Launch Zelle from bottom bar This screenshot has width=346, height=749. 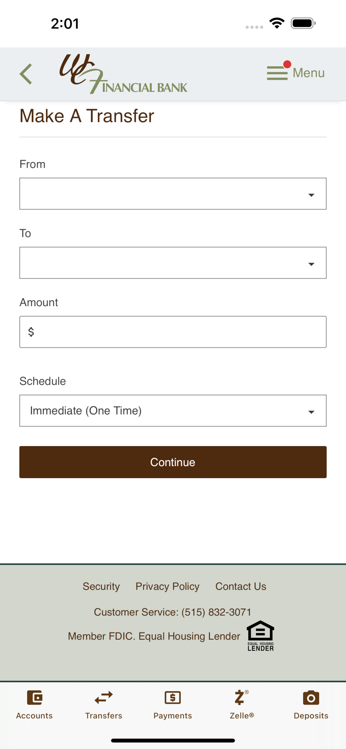pyautogui.click(x=242, y=704)
